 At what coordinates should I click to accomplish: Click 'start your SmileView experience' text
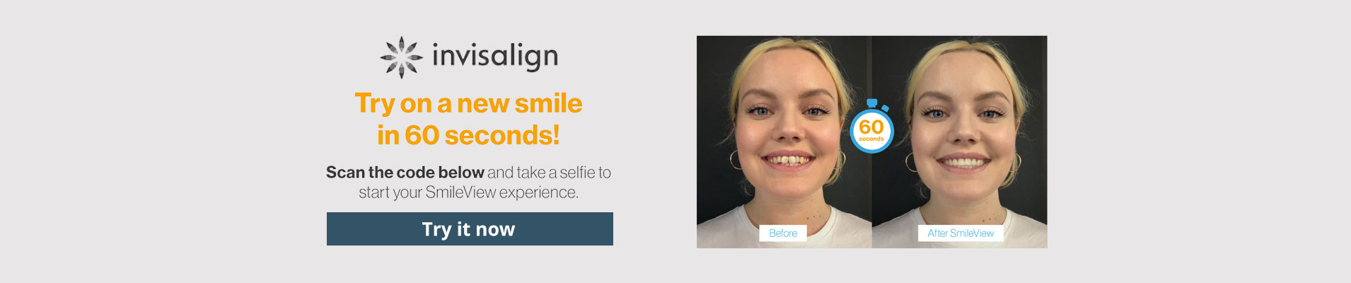coord(468,192)
